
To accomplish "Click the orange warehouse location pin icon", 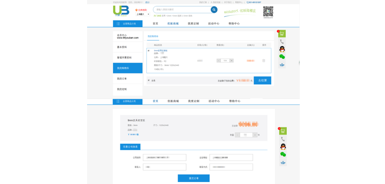I will click(137, 10).
